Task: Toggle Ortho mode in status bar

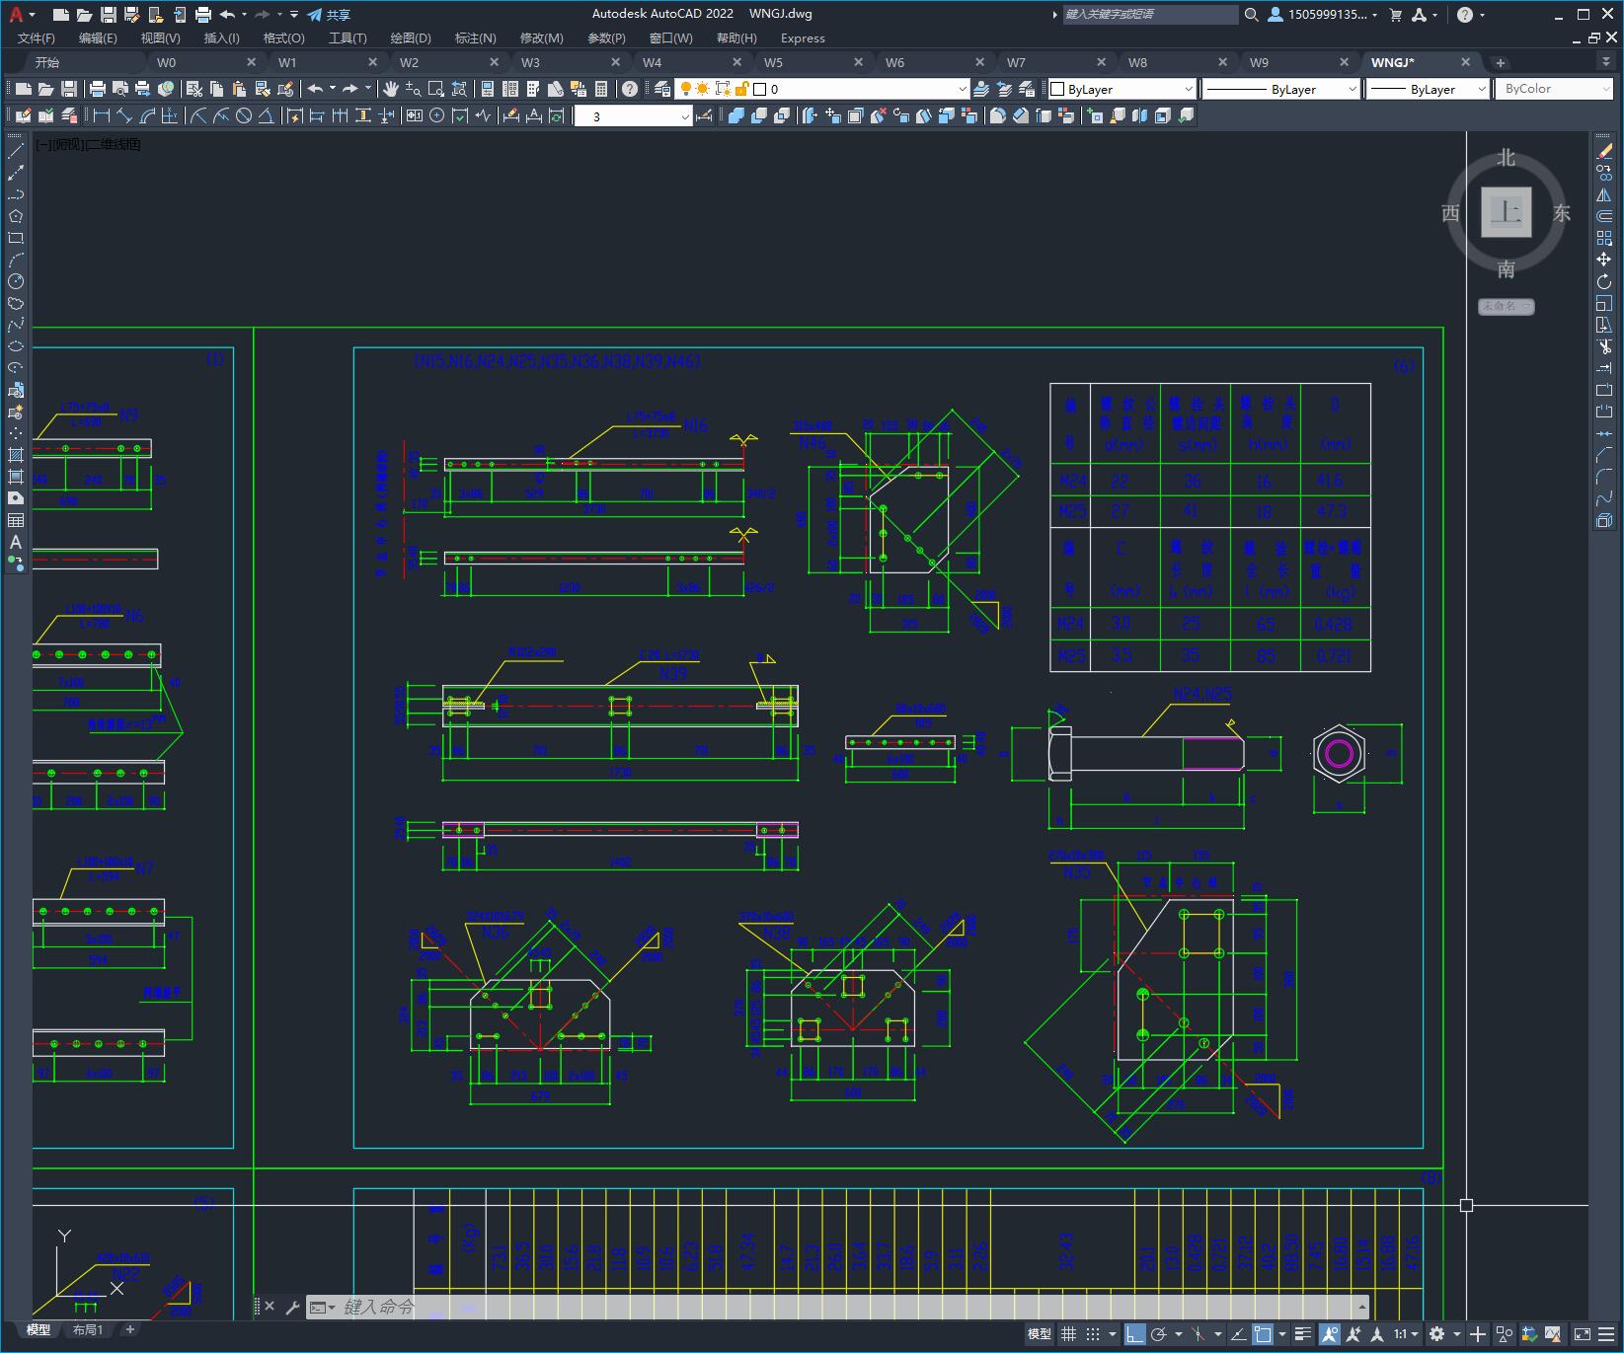Action: (1134, 1334)
